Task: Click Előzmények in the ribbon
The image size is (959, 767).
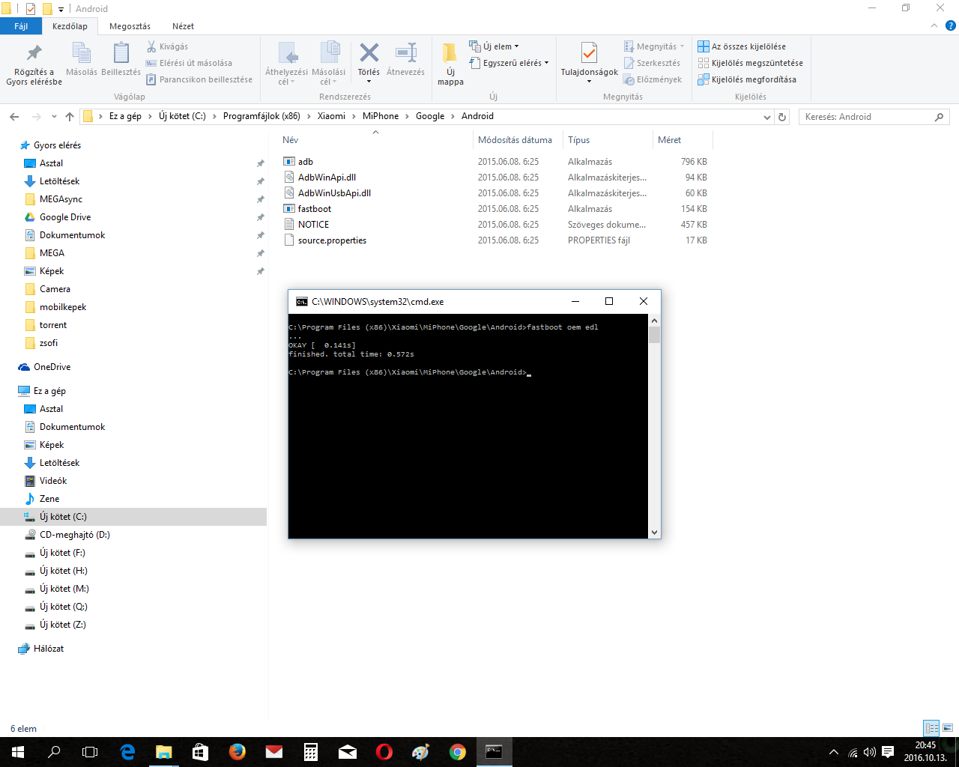Action: pos(653,79)
